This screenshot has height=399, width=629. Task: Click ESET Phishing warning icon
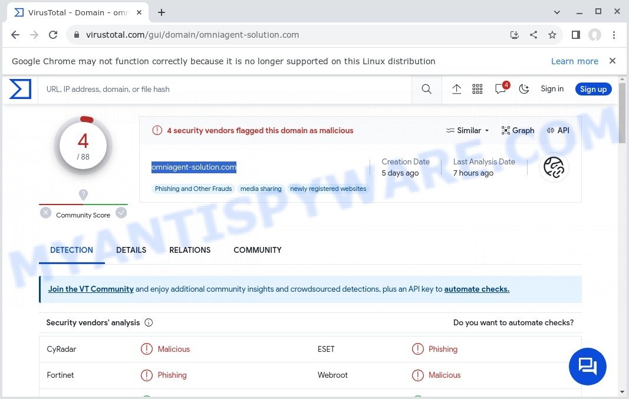pos(417,349)
